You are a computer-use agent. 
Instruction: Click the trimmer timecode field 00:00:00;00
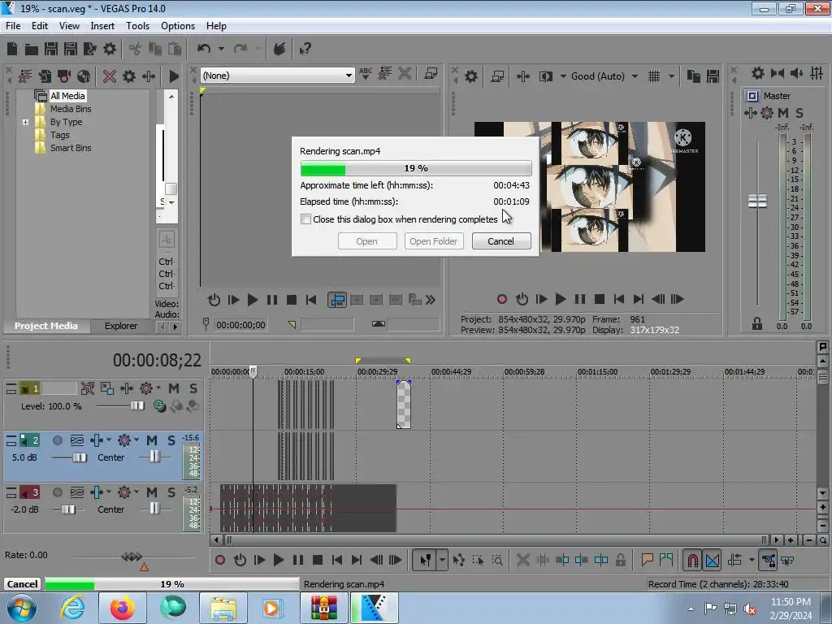tap(240, 325)
